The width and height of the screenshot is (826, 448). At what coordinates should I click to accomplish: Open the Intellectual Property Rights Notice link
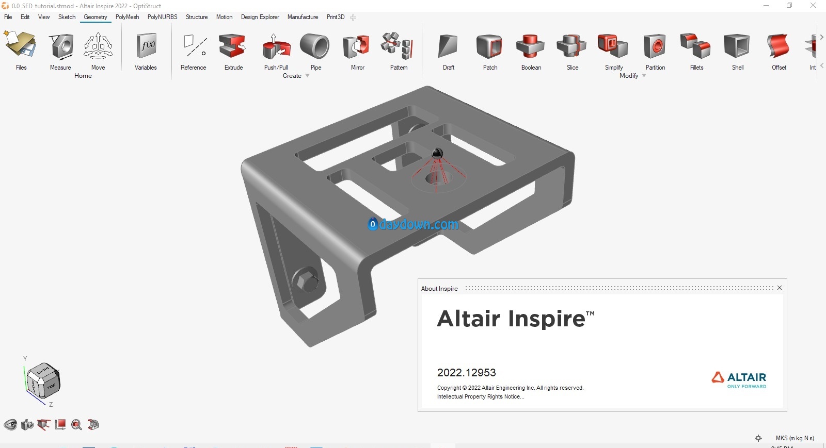point(480,396)
